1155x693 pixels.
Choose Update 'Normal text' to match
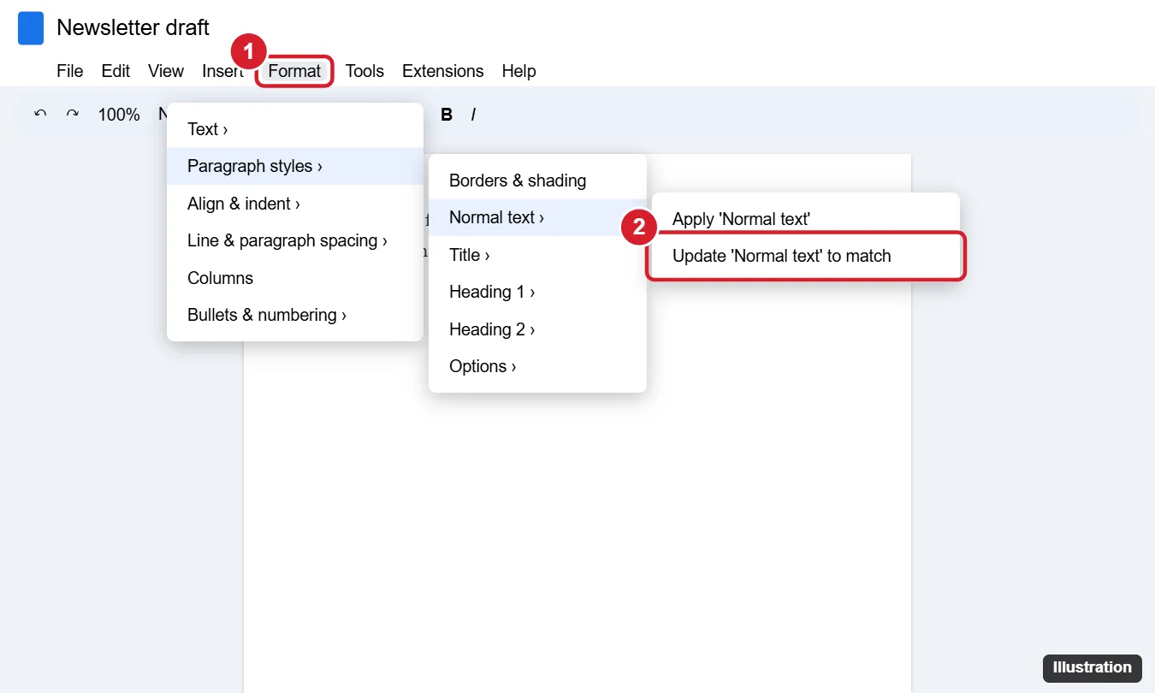[x=806, y=256]
